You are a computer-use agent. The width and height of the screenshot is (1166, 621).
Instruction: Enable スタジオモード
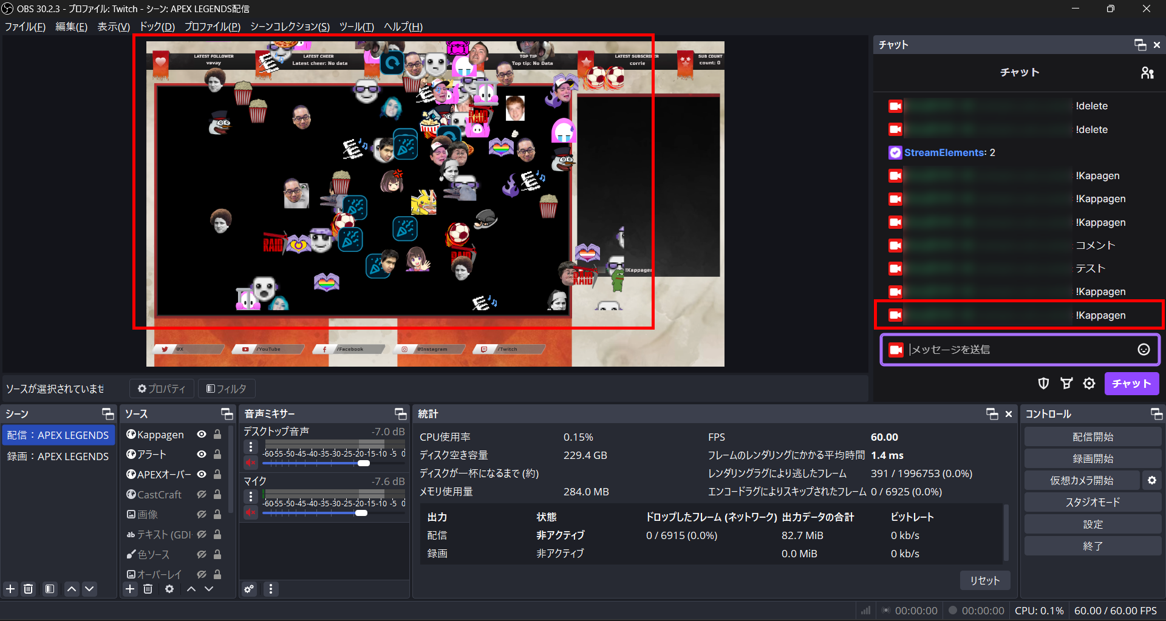[1093, 503]
